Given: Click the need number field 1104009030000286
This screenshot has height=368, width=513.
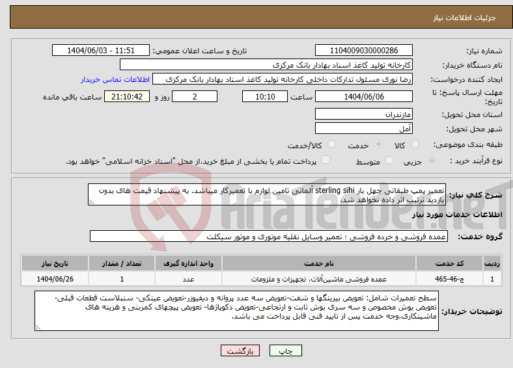Looking at the screenshot, I should (363, 50).
